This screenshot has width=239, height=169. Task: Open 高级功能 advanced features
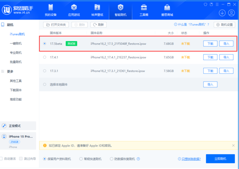pos(16,100)
